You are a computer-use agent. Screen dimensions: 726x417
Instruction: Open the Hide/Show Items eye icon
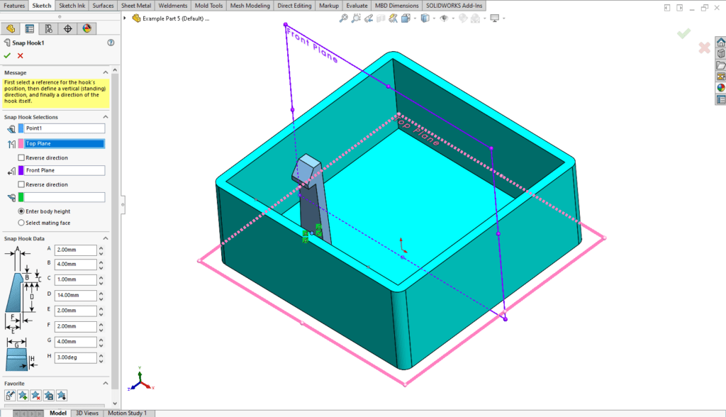tap(445, 19)
